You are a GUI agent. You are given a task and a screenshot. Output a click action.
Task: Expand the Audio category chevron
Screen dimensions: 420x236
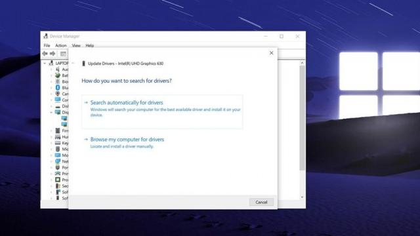tap(51, 69)
